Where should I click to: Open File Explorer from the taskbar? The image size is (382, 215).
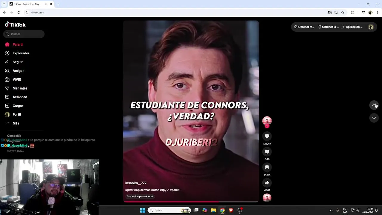tap(213, 210)
